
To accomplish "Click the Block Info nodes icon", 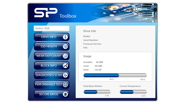I will [x=65, y=65].
